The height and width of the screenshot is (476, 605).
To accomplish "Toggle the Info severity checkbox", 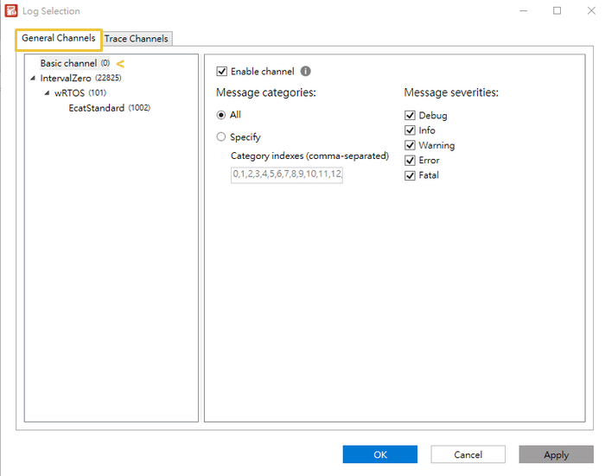I will 411,130.
